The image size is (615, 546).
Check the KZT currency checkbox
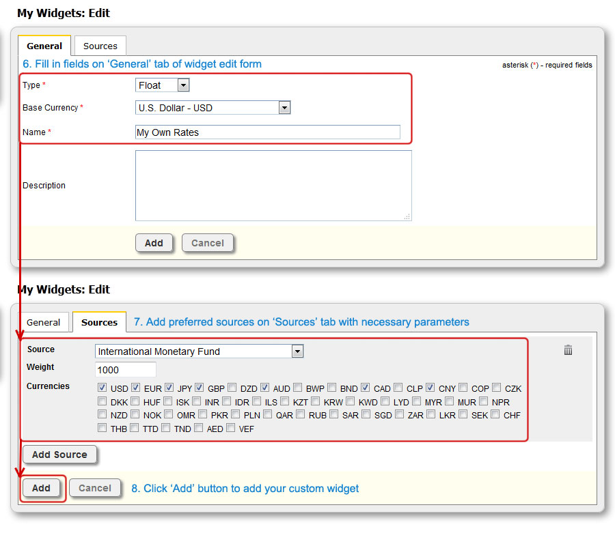285,401
